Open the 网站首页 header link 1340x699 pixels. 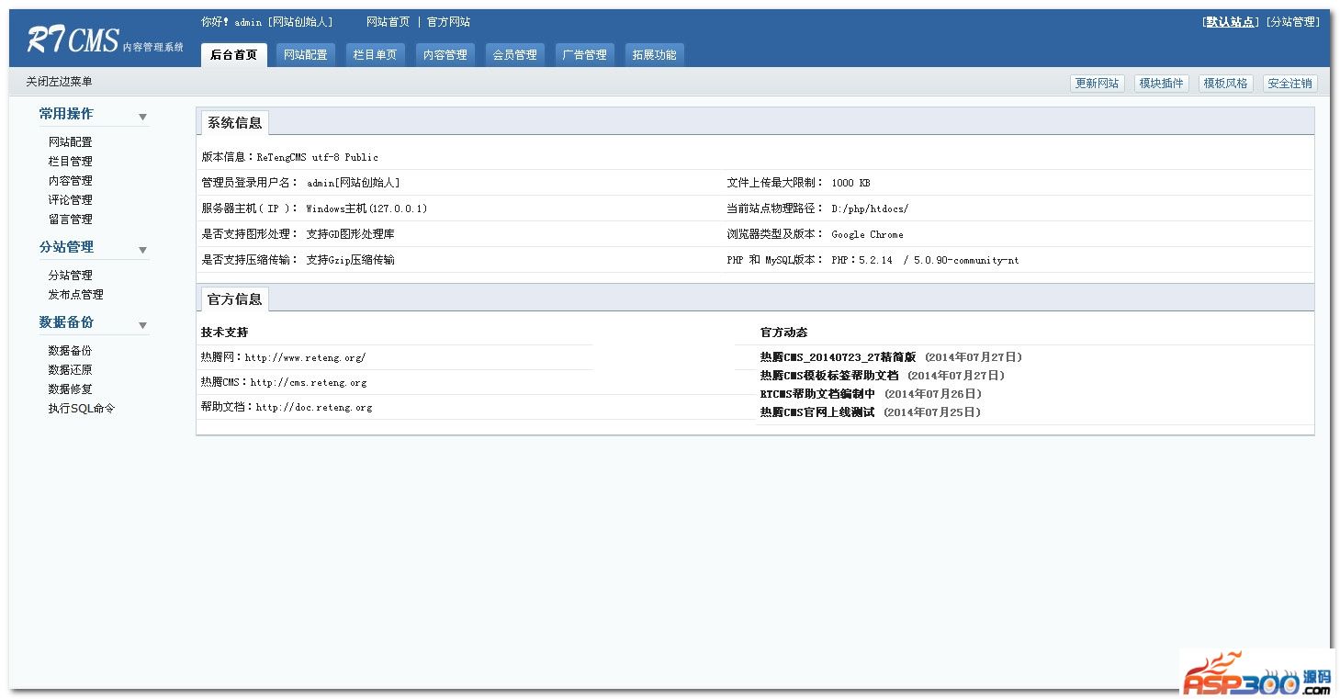pos(388,22)
